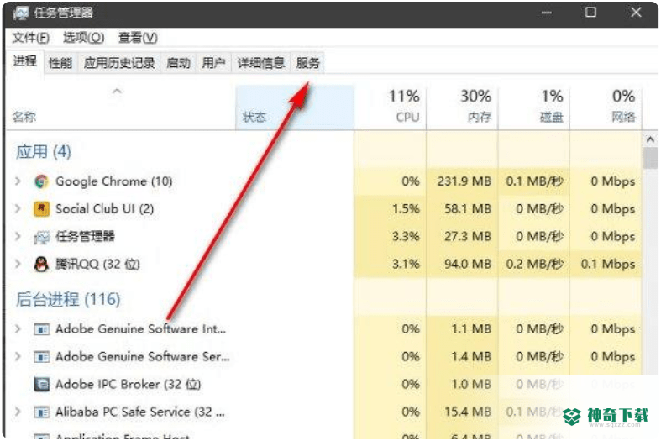This screenshot has height=441, width=661.
Task: Click the Adobe IPC Broker icon
Action: (41, 385)
